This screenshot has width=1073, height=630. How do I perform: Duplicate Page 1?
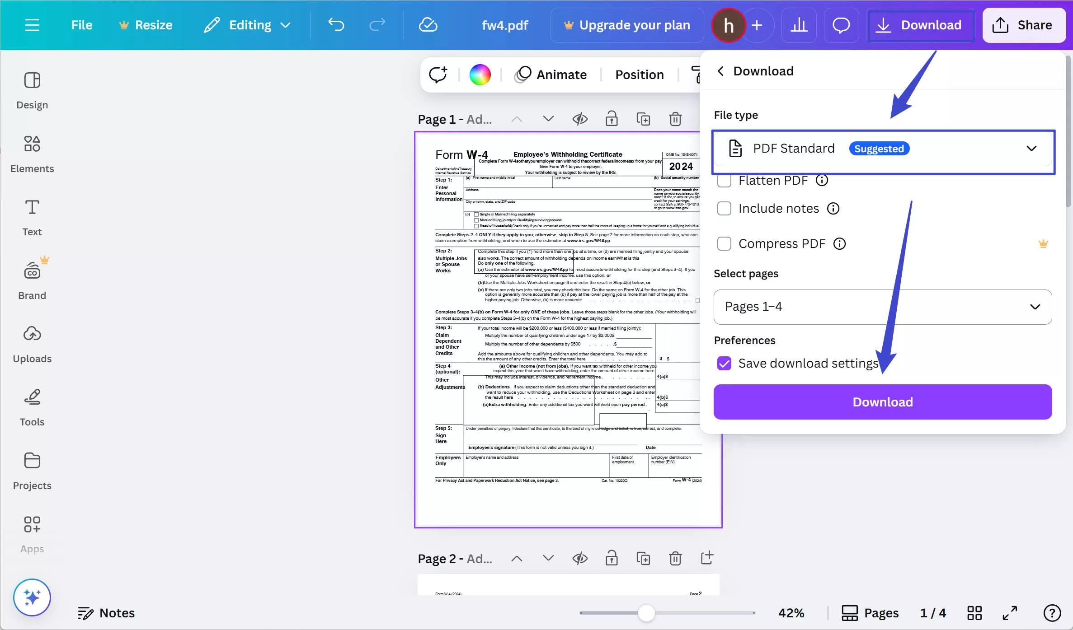[x=644, y=118]
